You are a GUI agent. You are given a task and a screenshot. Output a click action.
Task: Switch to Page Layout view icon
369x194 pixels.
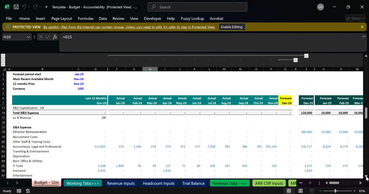[300, 191]
